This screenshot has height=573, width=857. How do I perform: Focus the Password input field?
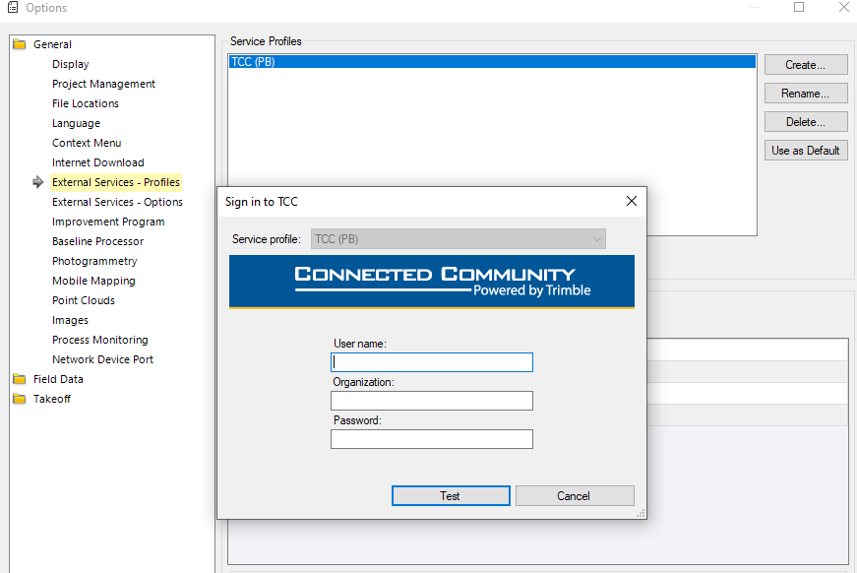pyautogui.click(x=432, y=438)
